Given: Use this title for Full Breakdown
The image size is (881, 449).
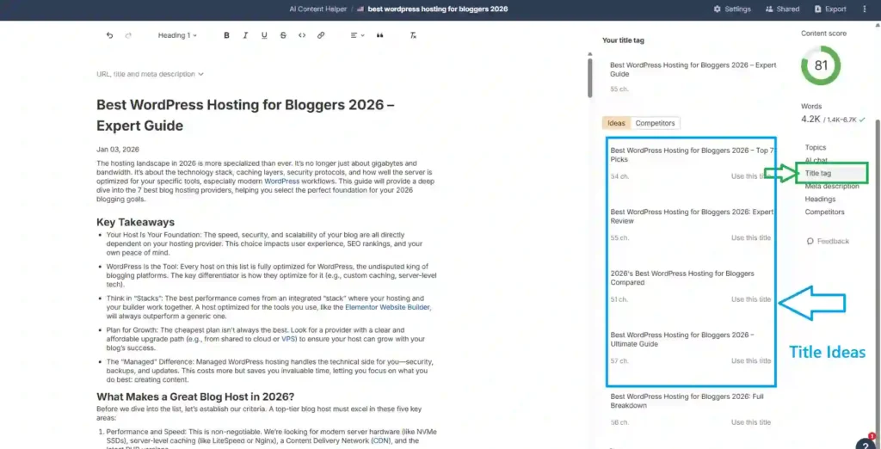Looking at the screenshot, I should pyautogui.click(x=750, y=422).
